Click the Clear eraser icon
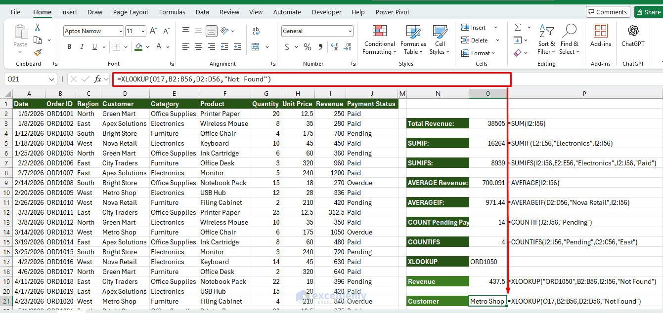The image size is (663, 313). (x=518, y=52)
